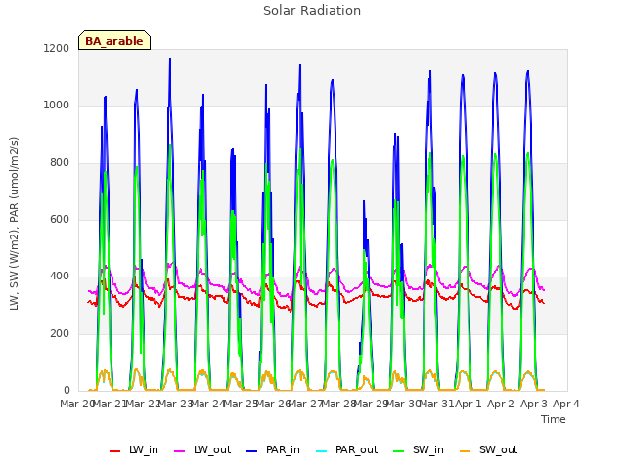Click the Time x-axis label
Viewport: 626px width, 469px height.
(x=554, y=419)
